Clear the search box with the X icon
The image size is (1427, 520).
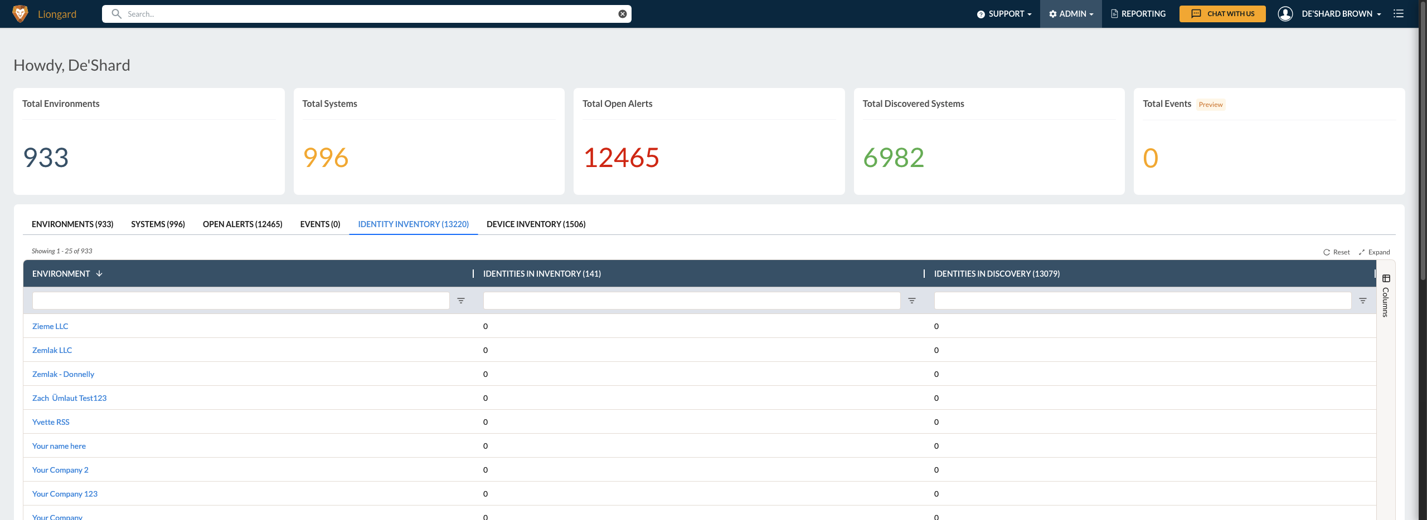click(x=622, y=14)
